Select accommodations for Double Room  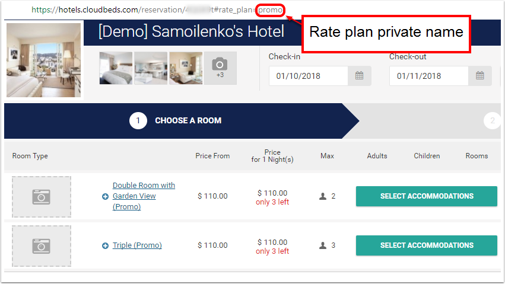(426, 196)
